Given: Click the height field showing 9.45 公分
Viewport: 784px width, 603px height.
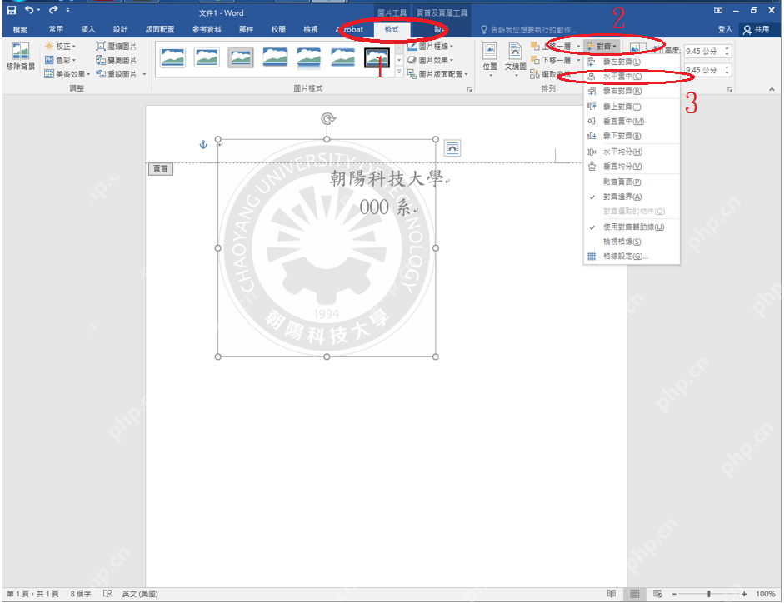Looking at the screenshot, I should coord(703,51).
